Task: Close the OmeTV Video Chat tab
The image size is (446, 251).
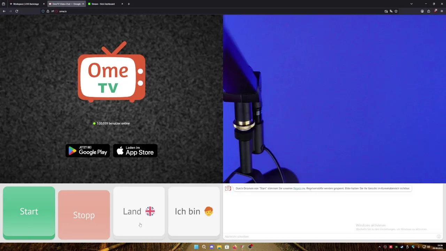Action: 83,4
